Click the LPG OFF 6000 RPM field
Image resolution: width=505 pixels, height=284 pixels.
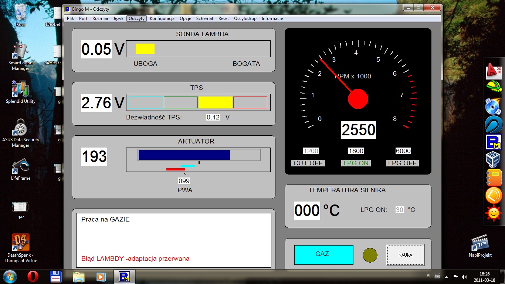(x=403, y=151)
